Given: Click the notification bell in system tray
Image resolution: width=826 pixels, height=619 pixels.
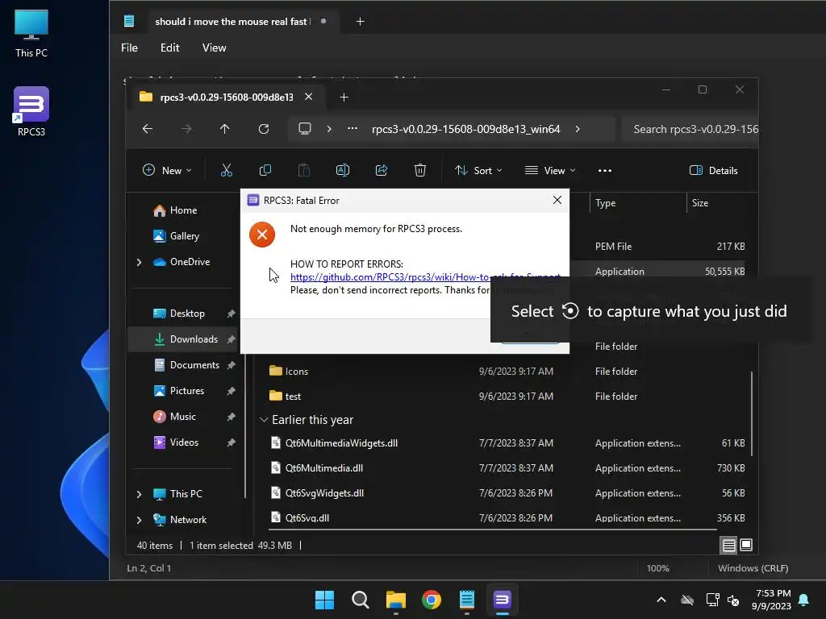Looking at the screenshot, I should click(804, 600).
